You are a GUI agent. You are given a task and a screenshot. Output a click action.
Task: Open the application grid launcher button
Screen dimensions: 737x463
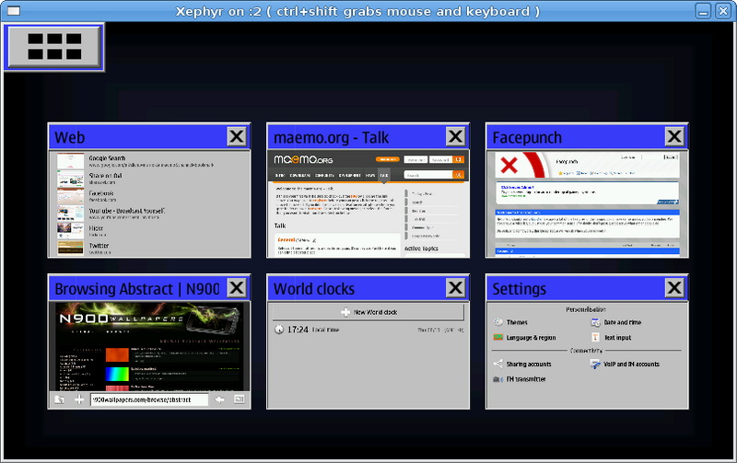pos(54,46)
